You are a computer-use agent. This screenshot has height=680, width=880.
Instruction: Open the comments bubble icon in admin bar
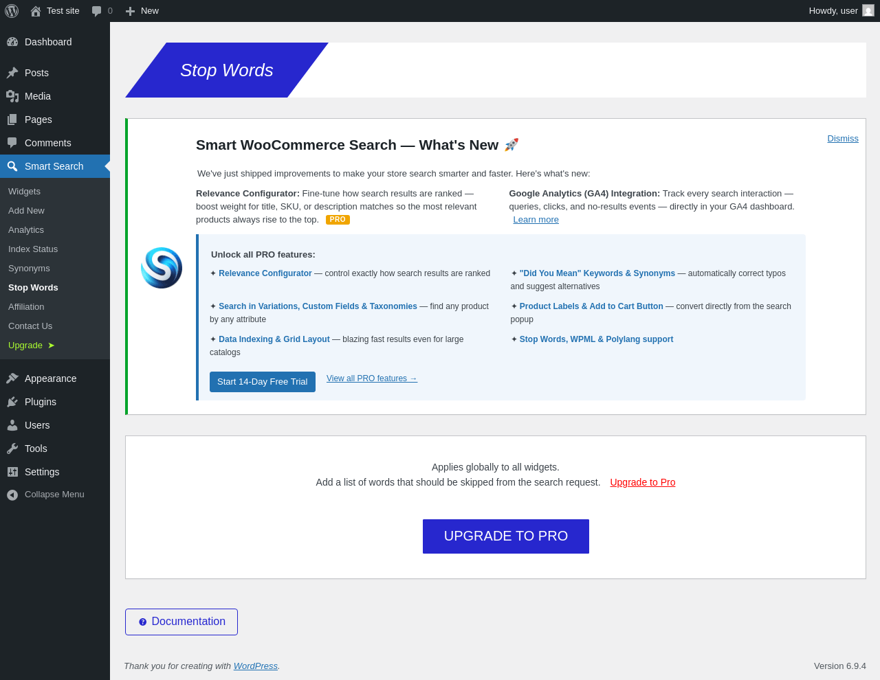97,11
